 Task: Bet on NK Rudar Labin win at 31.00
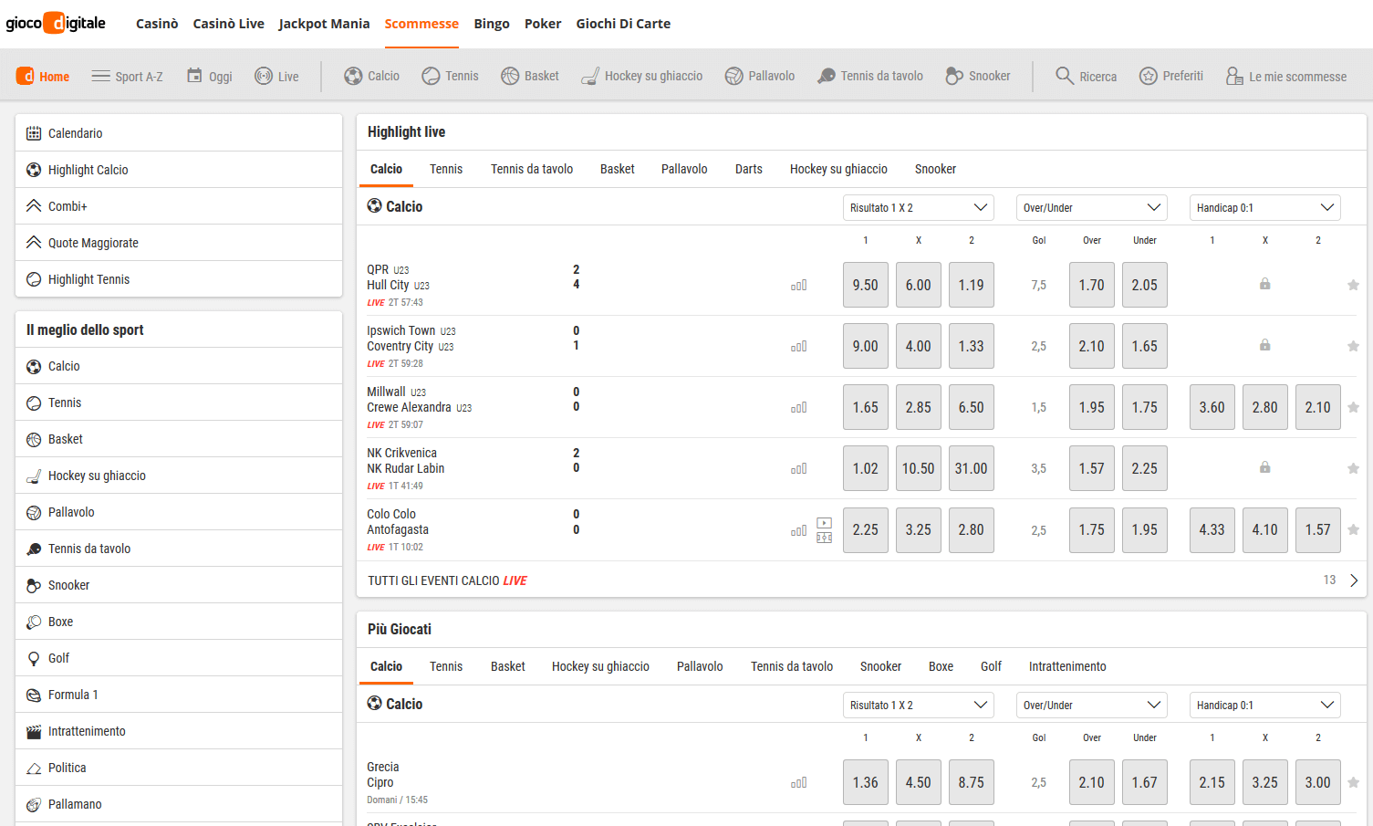[x=972, y=468]
